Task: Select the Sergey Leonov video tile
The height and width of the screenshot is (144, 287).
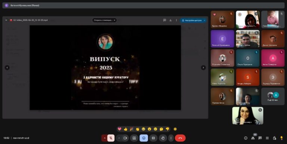Action: click(x=248, y=39)
